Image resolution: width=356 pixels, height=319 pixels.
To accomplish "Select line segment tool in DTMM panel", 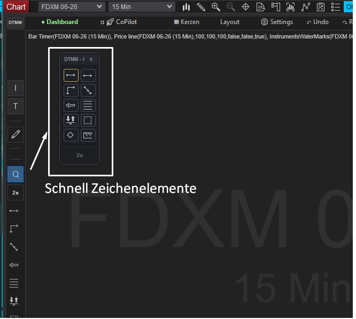I will pos(71,75).
